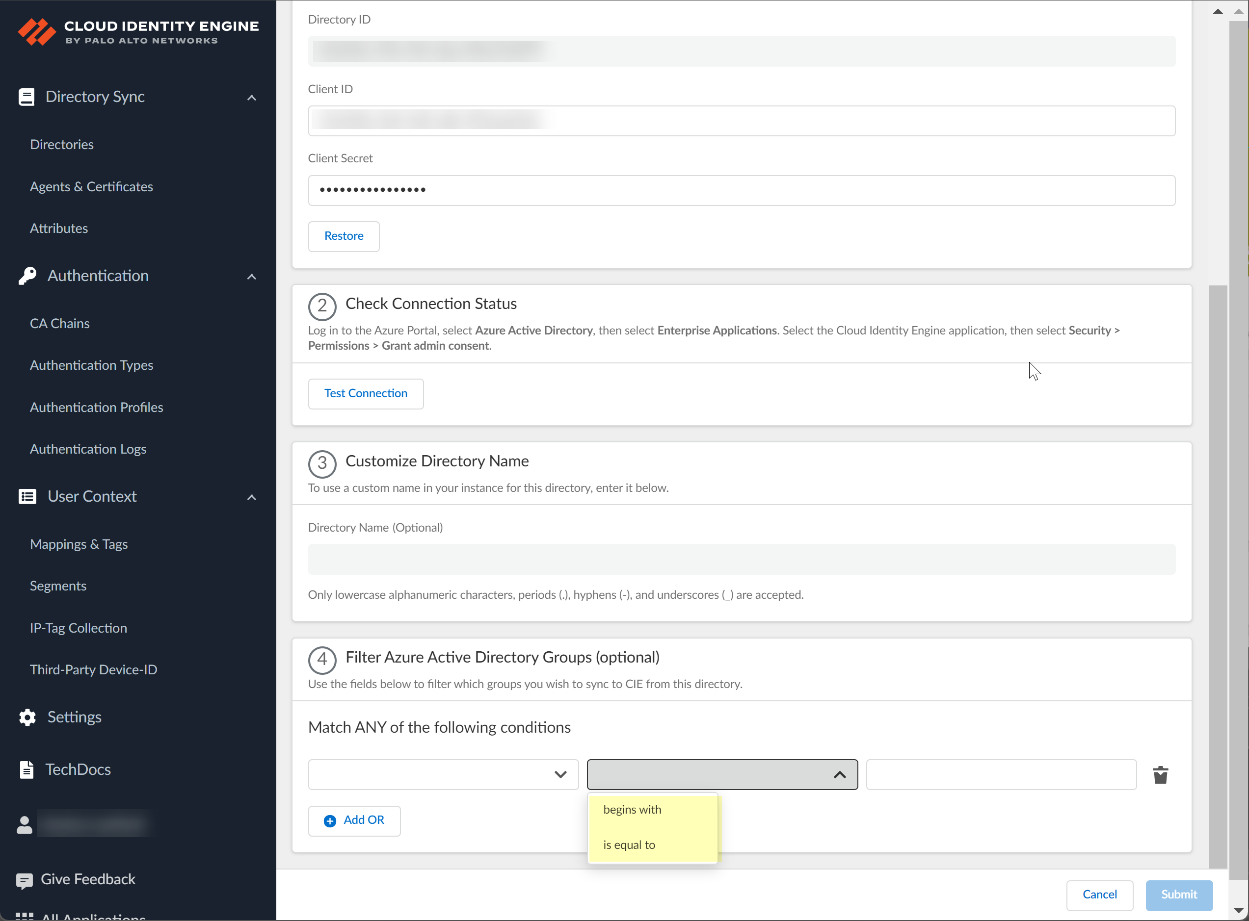
Task: Select 'begins with' from the dropdown list
Action: [x=632, y=810]
